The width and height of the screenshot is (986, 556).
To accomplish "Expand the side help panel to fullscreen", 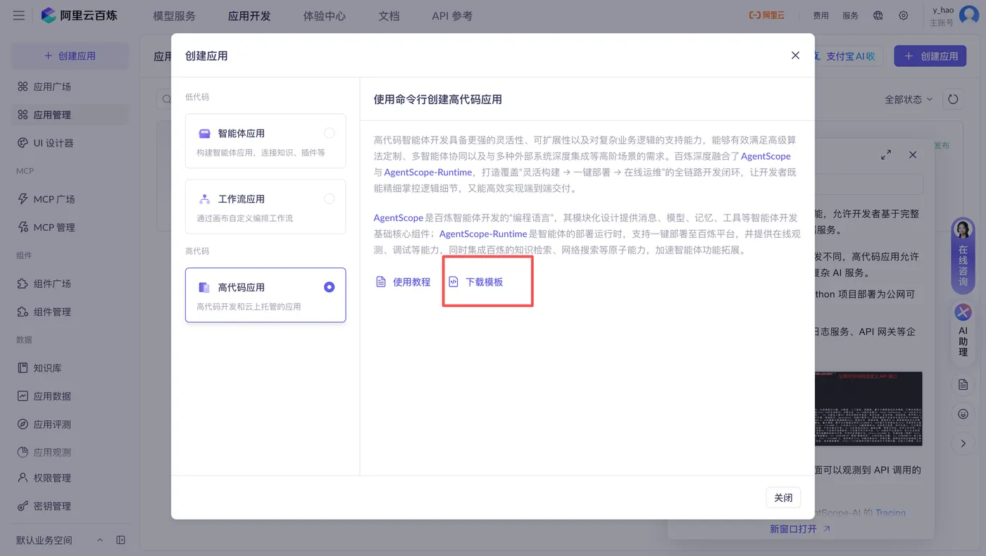I will (886, 155).
